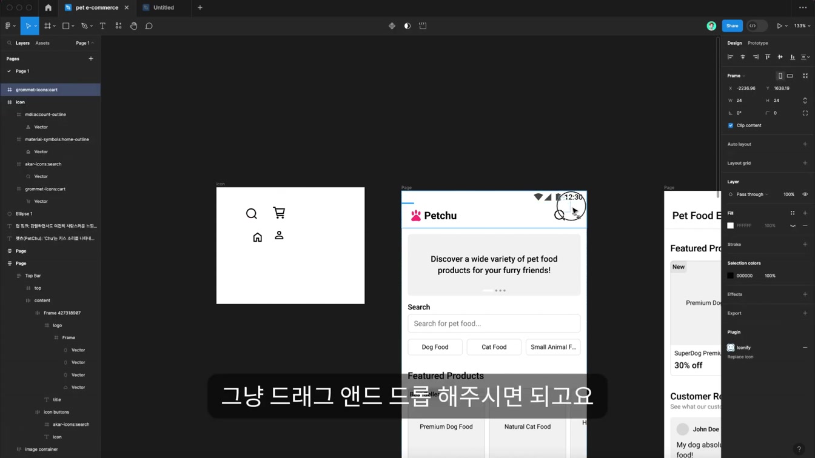
Task: Edit the X position field
Action: 745,88
